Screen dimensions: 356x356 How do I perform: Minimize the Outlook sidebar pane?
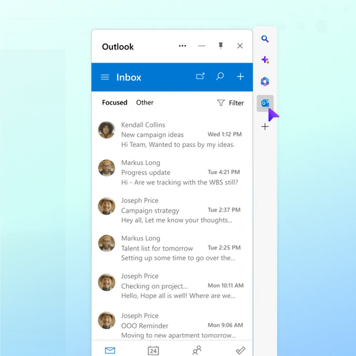(202, 46)
